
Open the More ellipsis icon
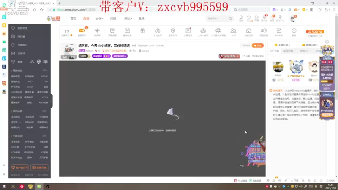pyautogui.click(x=294, y=30)
